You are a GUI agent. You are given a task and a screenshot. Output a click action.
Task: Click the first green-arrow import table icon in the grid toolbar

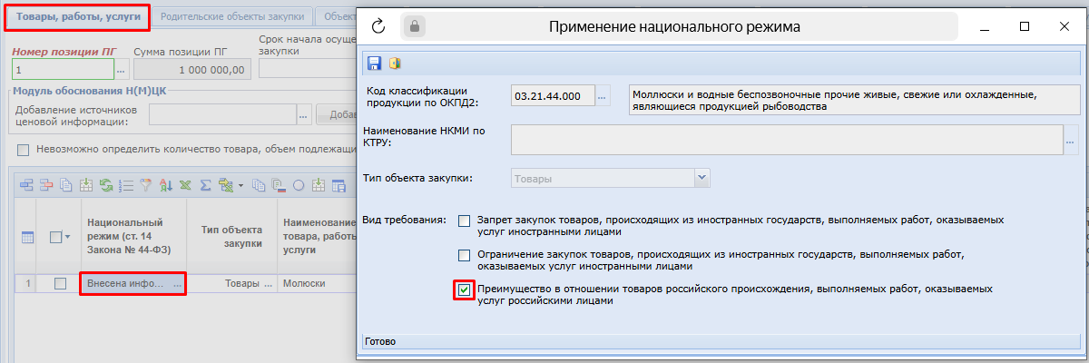point(86,185)
